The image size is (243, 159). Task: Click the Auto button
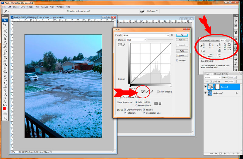point(182,51)
